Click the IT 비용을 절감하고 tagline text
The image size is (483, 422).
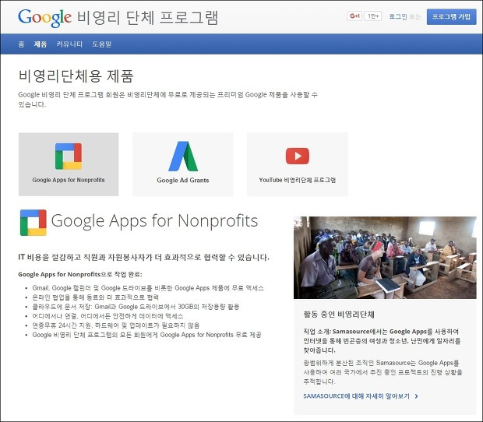pos(143,257)
